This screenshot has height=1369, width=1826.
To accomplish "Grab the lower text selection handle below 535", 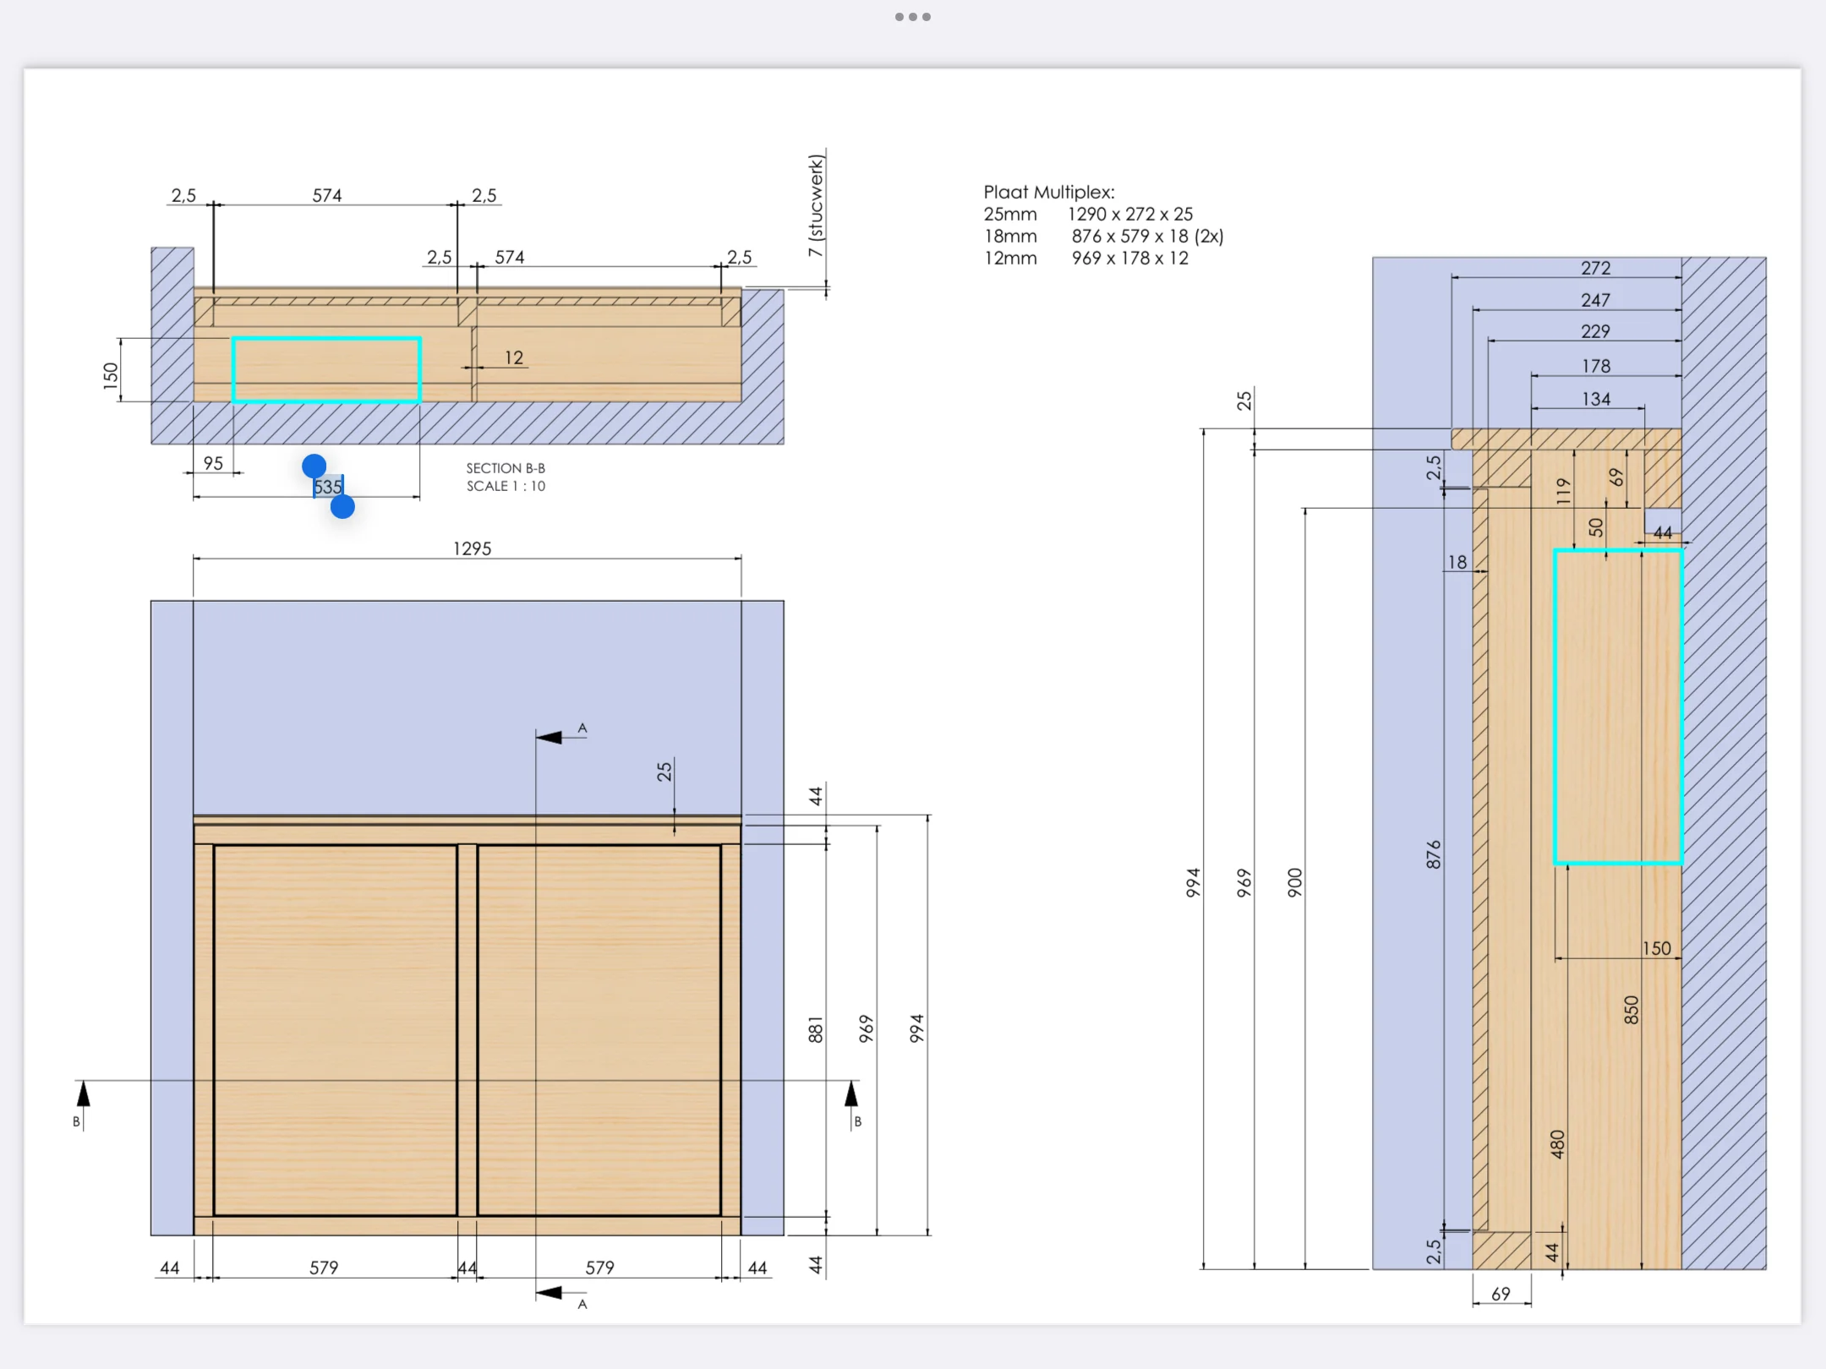I will tap(342, 507).
